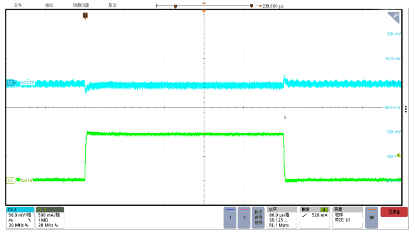Image resolution: width=415 pixels, height=233 pixels.
Task: Add channel 1 with the 1 button
Action: (230, 218)
